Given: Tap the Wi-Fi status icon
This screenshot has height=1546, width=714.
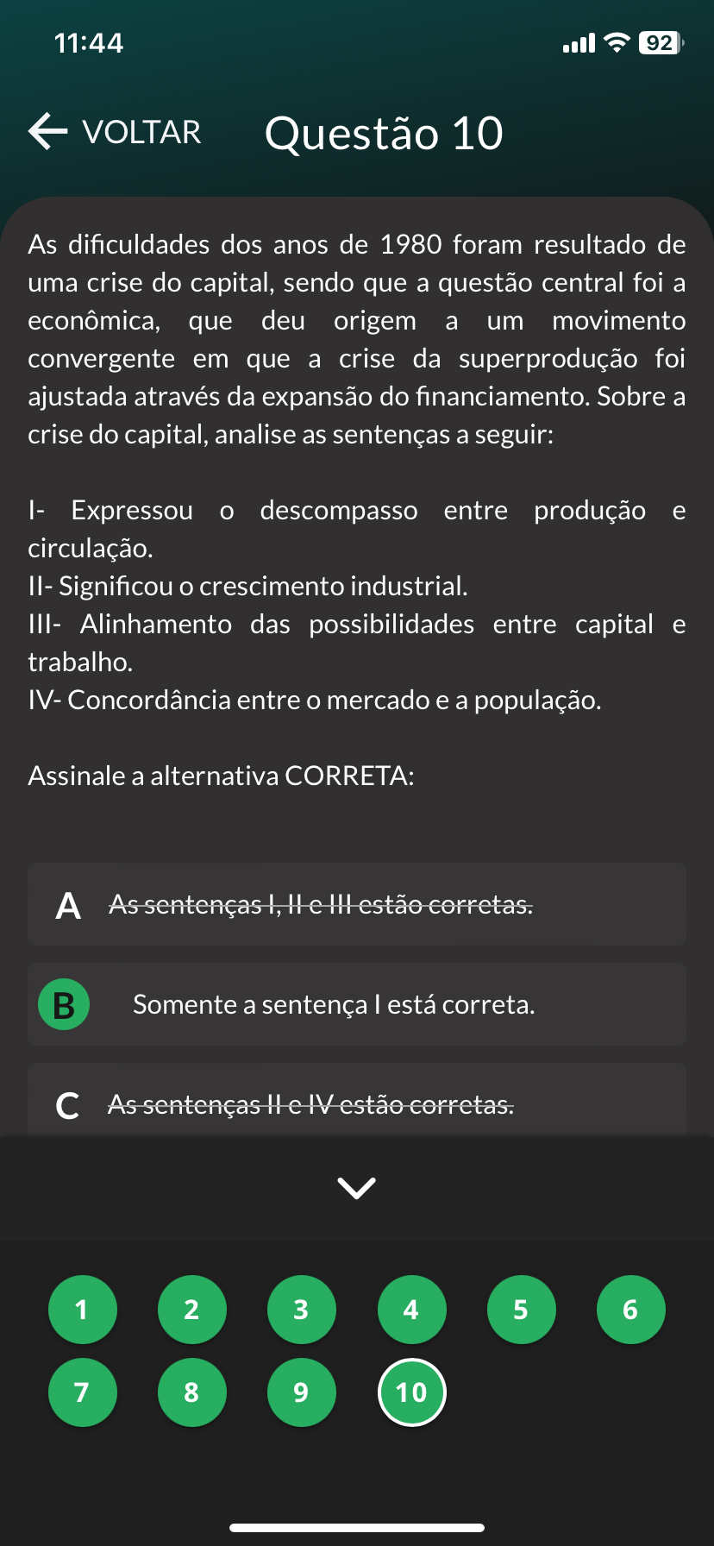Looking at the screenshot, I should [x=617, y=42].
